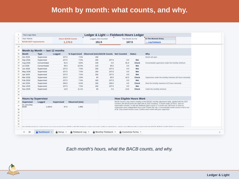
Task: Click the Observed (min) header in monthly table
Action: [91, 54]
